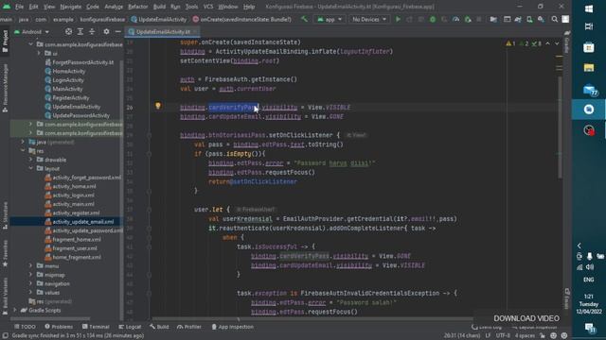The width and height of the screenshot is (606, 340).
Task: Open the Build Variants side tab
Action: click(5, 296)
